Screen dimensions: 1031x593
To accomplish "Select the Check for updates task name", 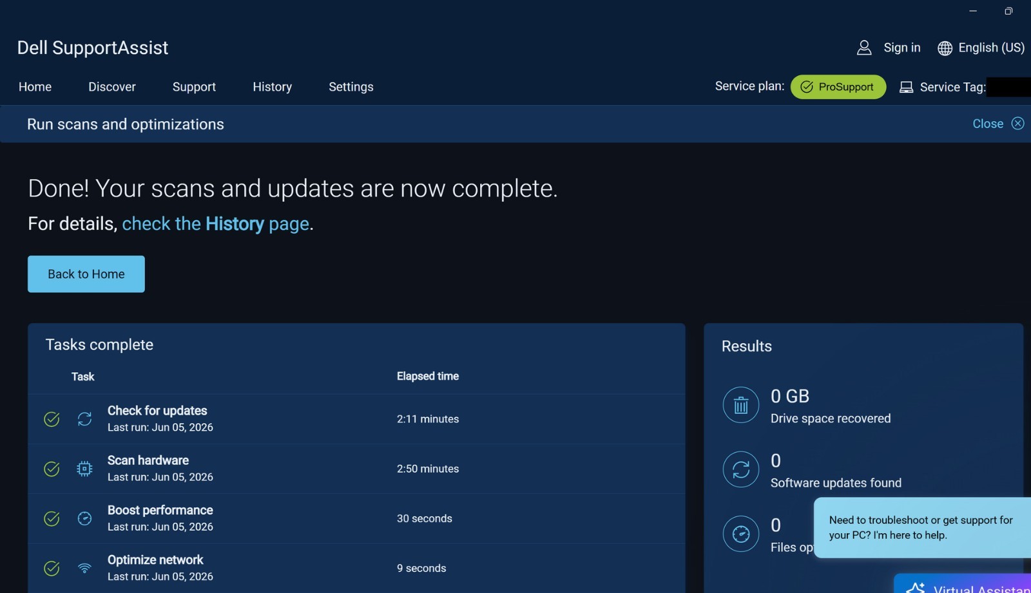I will coord(157,411).
